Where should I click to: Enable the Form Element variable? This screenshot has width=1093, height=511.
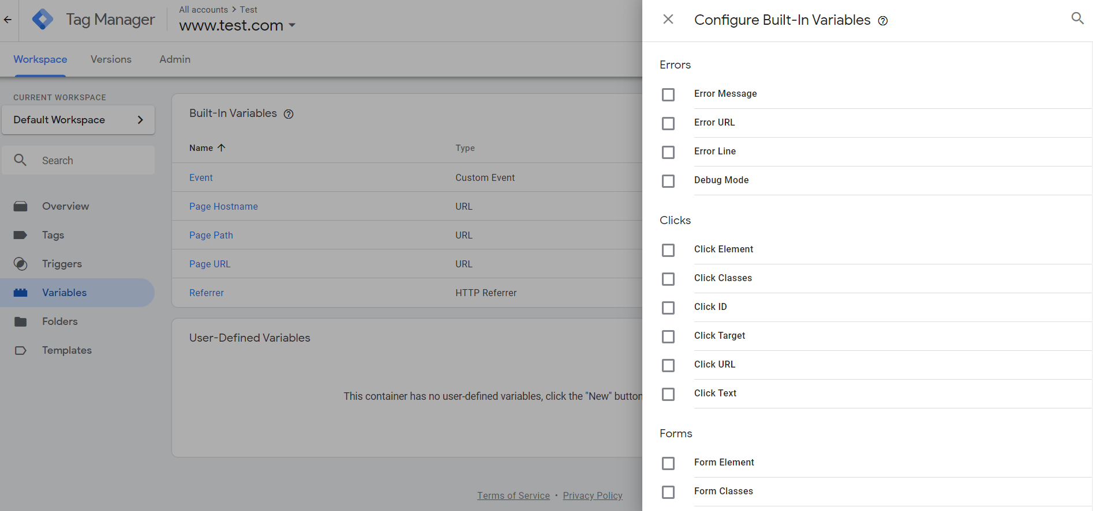point(668,463)
